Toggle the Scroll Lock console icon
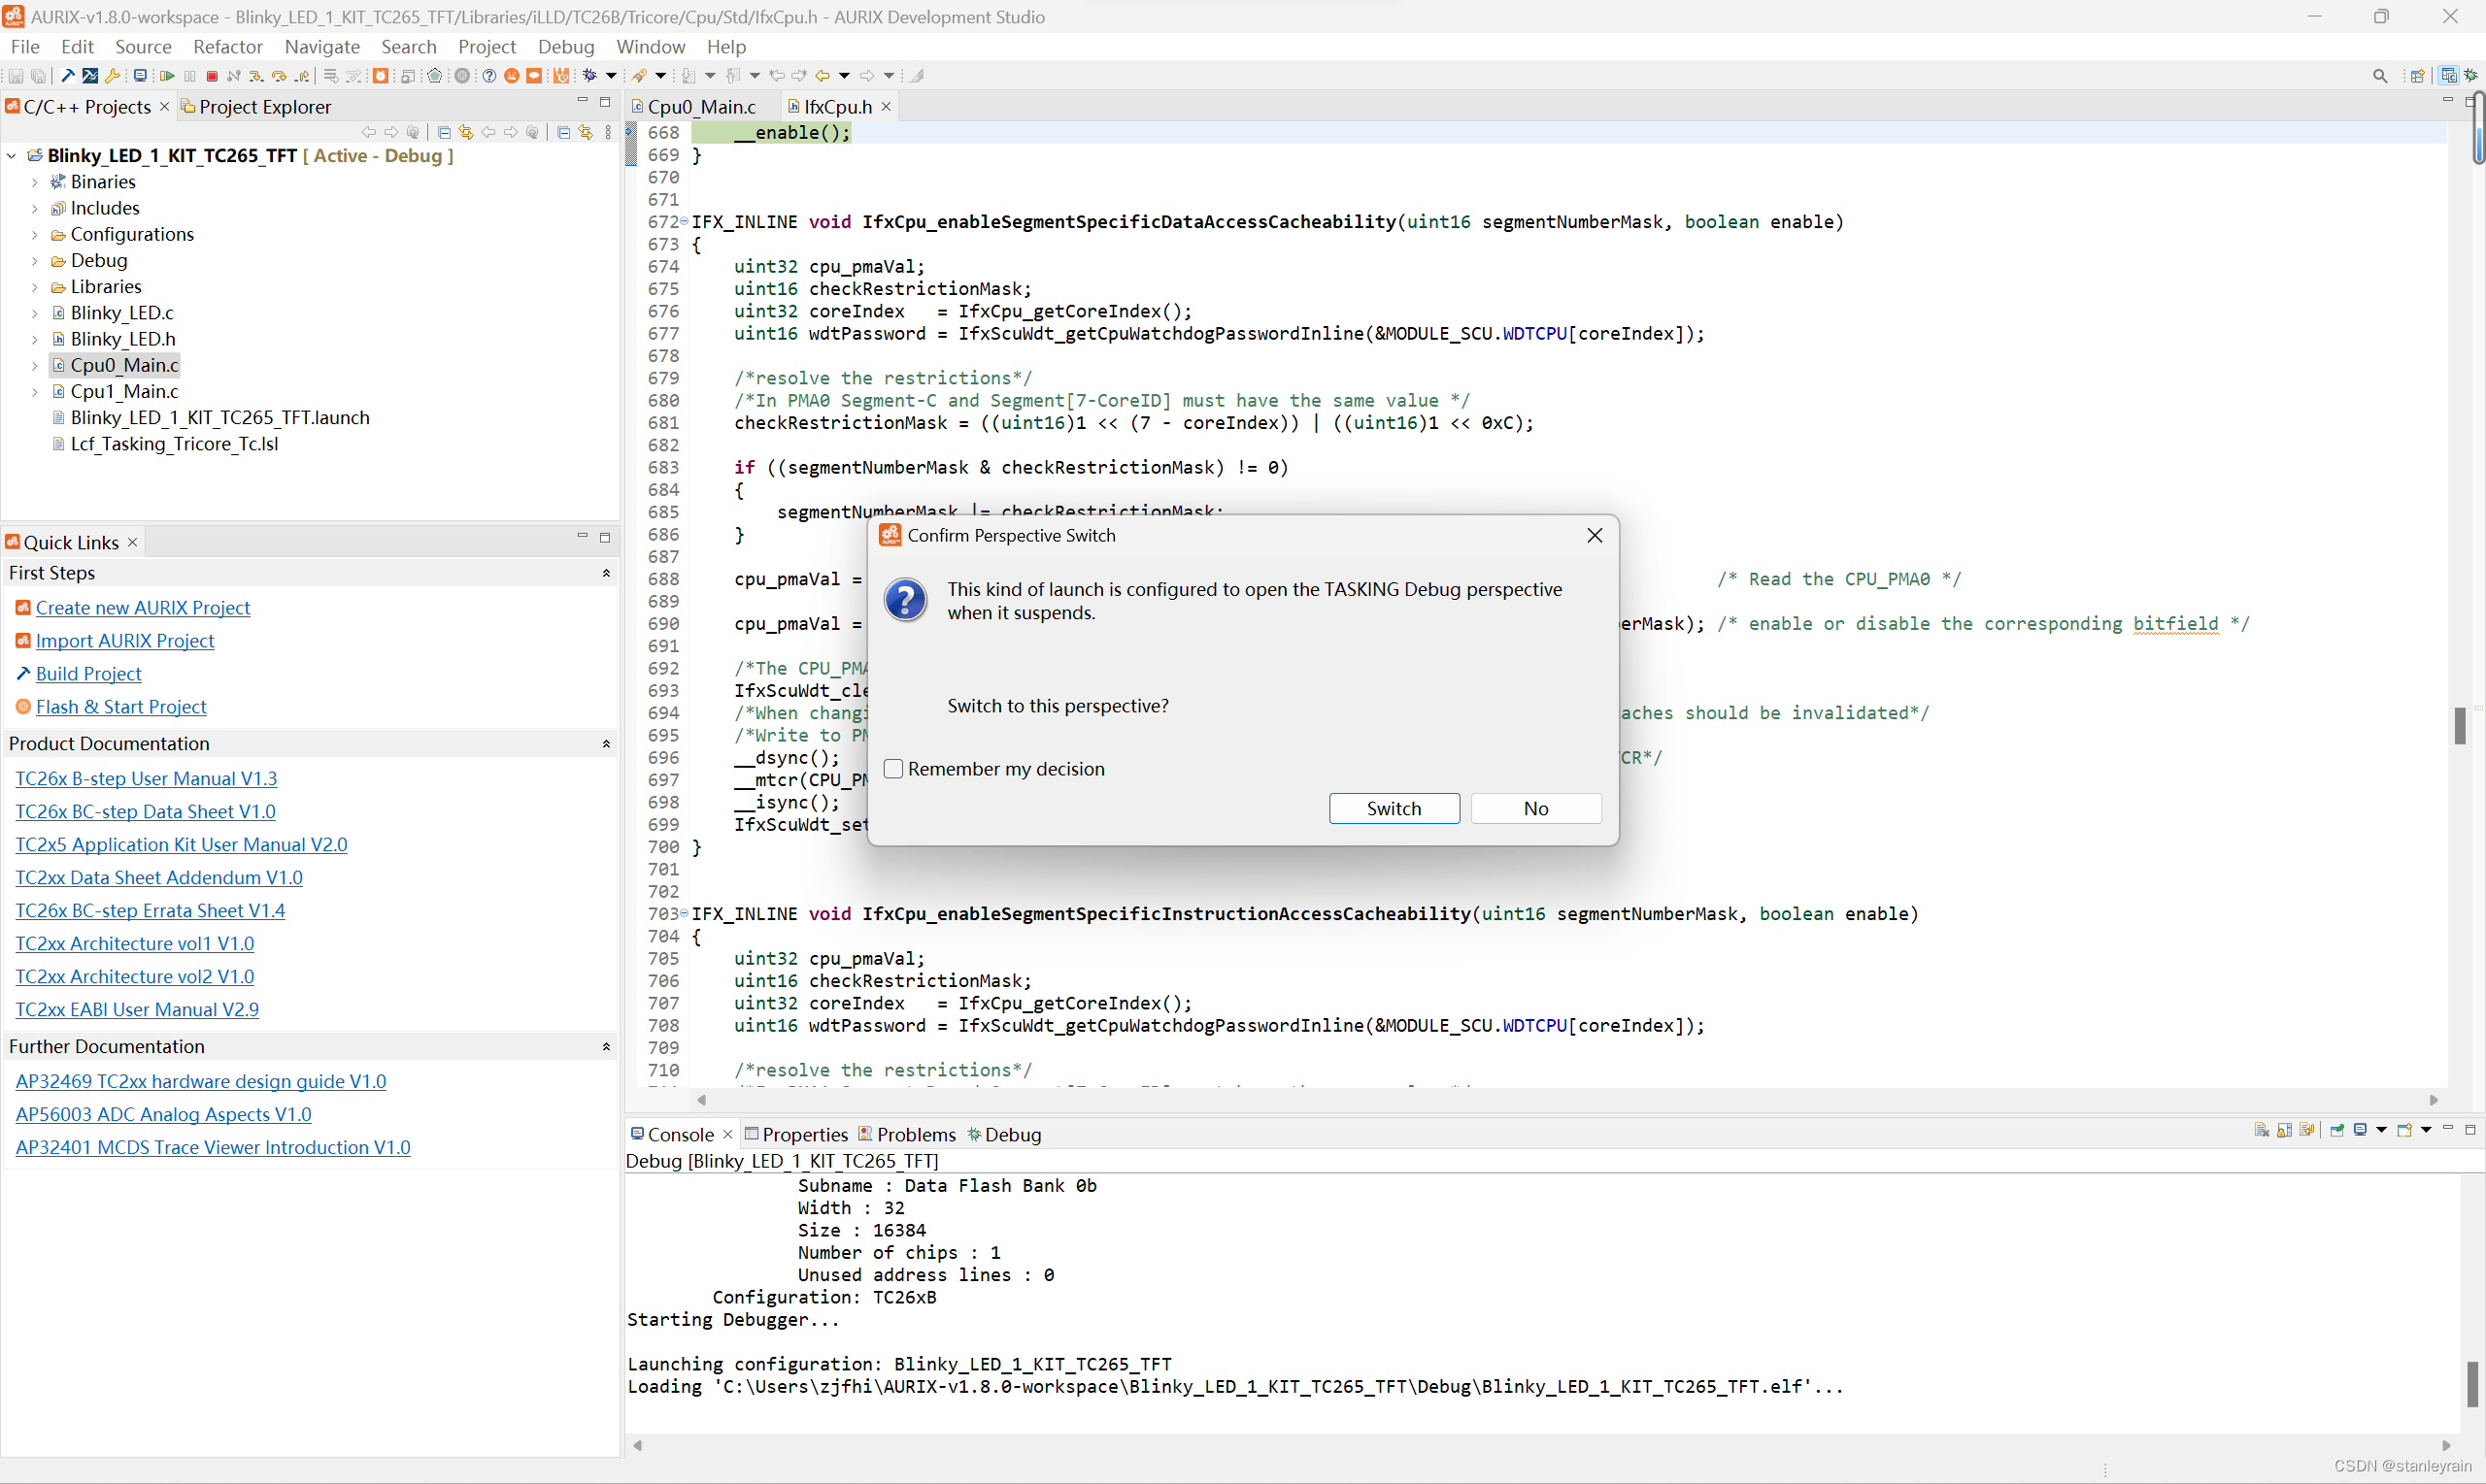This screenshot has width=2486, height=1484. pos(2284,1130)
